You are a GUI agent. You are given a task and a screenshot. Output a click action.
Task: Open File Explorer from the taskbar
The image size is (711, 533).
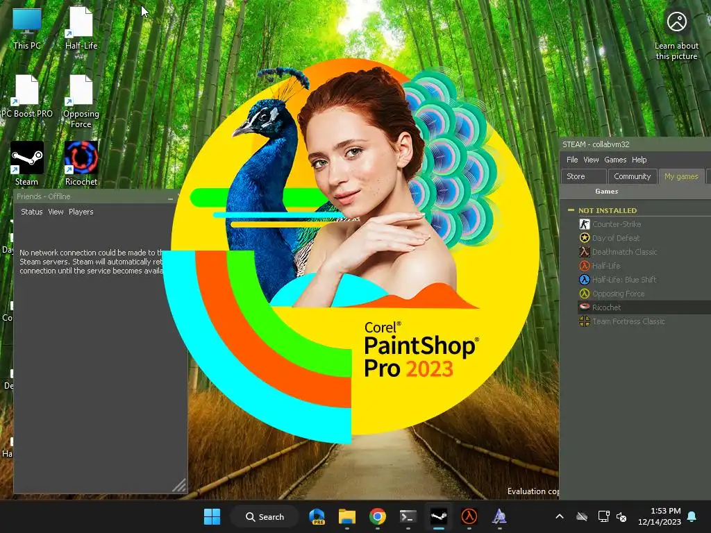tap(347, 516)
